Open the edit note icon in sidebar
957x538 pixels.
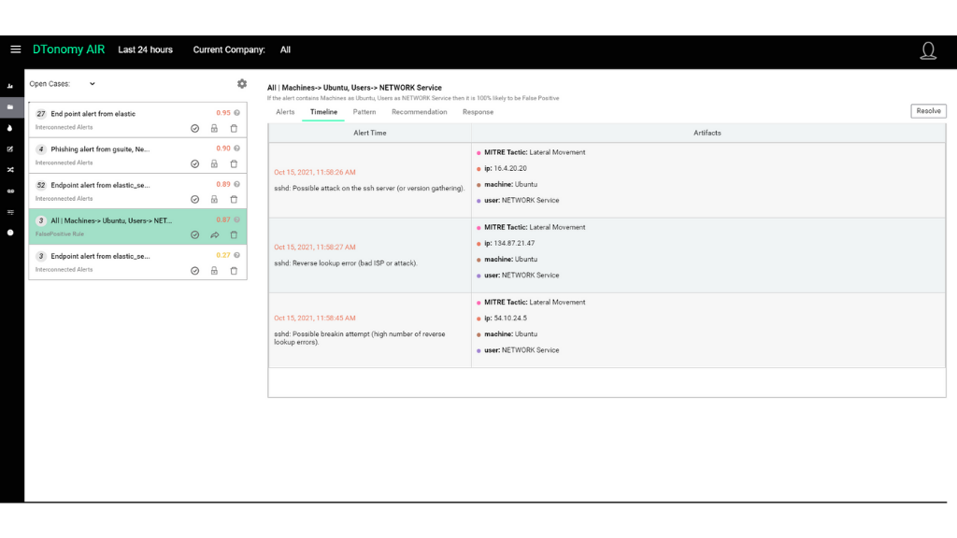[x=10, y=149]
